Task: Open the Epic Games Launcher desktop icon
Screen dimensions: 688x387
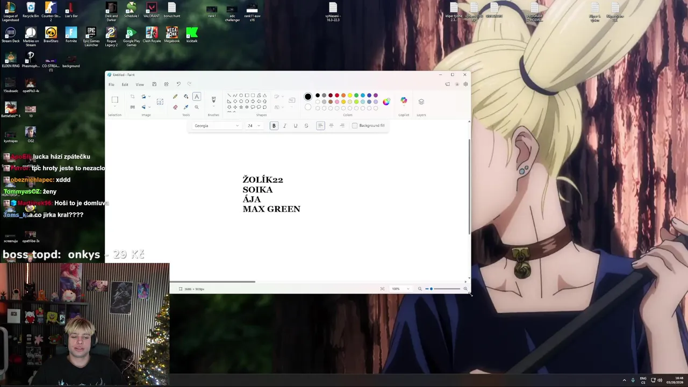Action: (91, 37)
